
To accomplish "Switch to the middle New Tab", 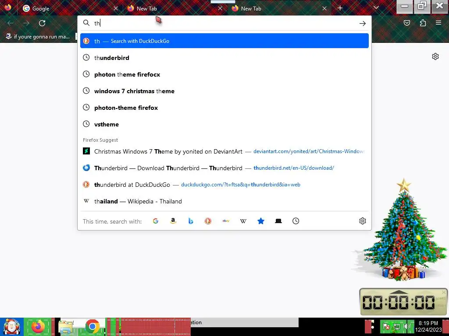I will pos(174,8).
